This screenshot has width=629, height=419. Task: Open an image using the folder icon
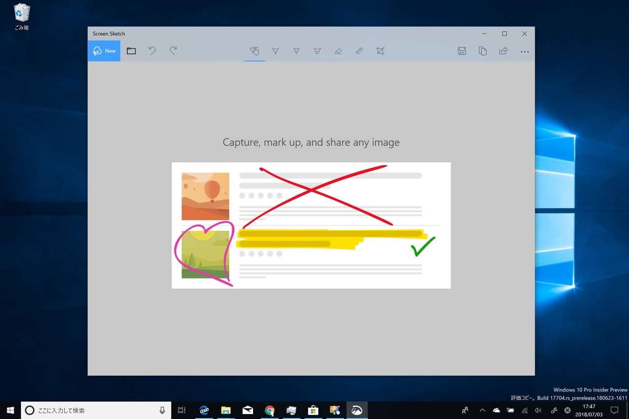131,51
